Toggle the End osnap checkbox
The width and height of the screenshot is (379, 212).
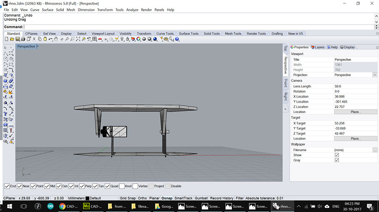click(7, 186)
